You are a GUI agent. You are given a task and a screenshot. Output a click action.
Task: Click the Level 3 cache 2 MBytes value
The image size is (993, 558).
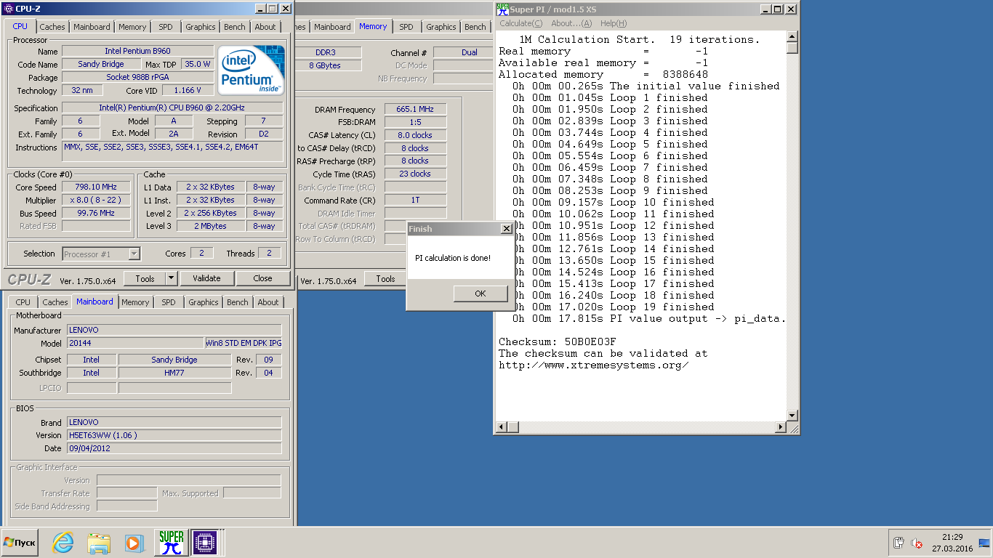pos(211,226)
